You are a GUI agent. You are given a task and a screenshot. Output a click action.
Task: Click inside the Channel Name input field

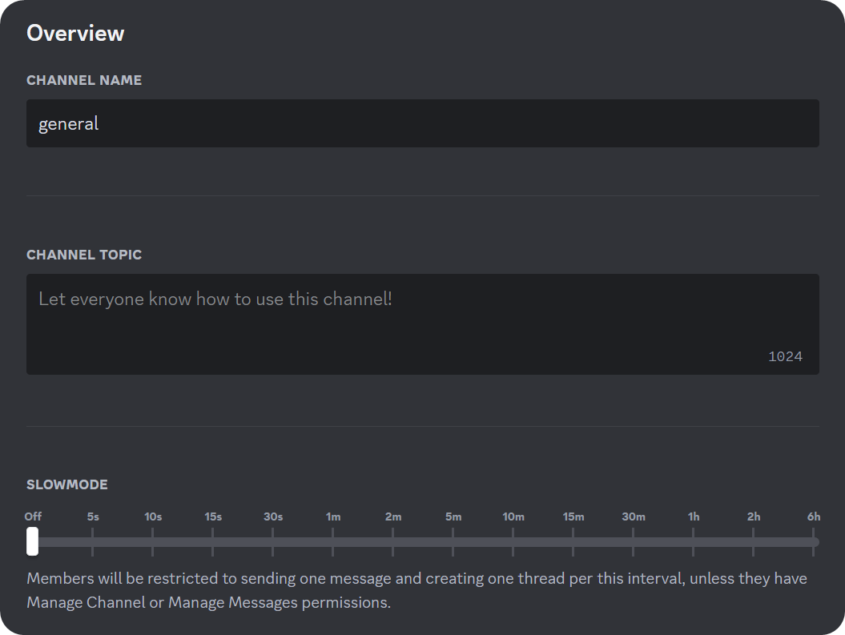[423, 123]
